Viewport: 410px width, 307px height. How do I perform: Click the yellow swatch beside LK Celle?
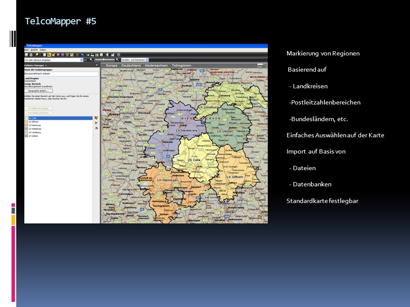(x=26, y=118)
